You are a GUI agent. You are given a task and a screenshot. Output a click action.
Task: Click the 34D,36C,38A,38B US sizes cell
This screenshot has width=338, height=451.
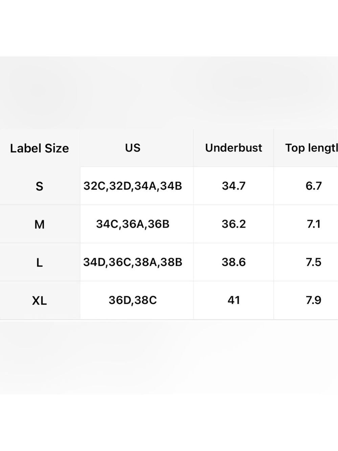pos(133,262)
